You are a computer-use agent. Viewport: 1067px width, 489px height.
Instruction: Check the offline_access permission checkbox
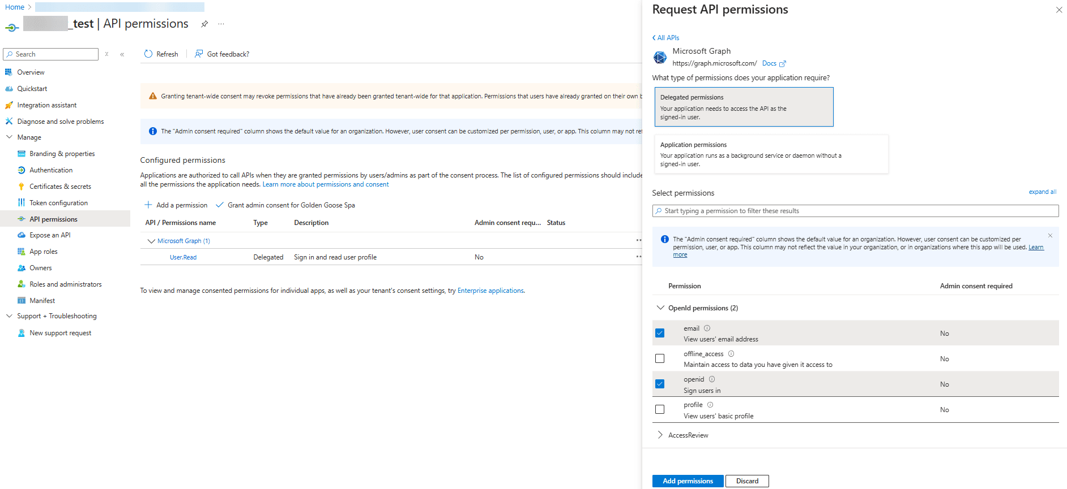click(660, 358)
